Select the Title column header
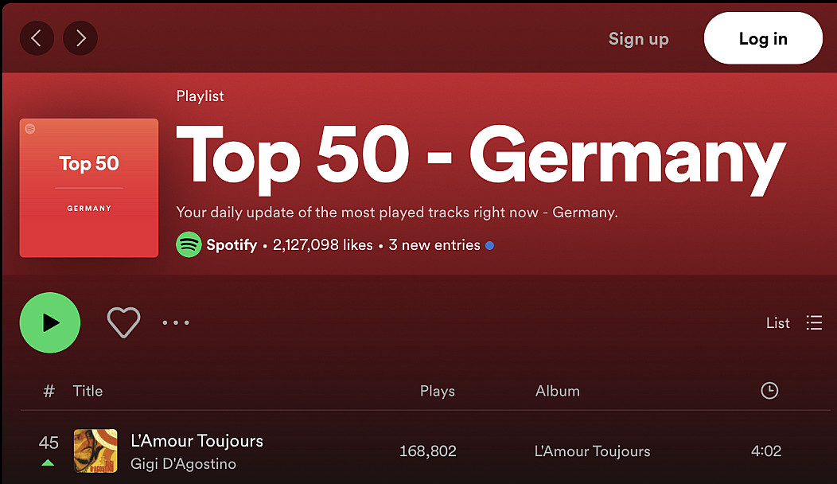This screenshot has height=484, width=837. click(x=88, y=391)
